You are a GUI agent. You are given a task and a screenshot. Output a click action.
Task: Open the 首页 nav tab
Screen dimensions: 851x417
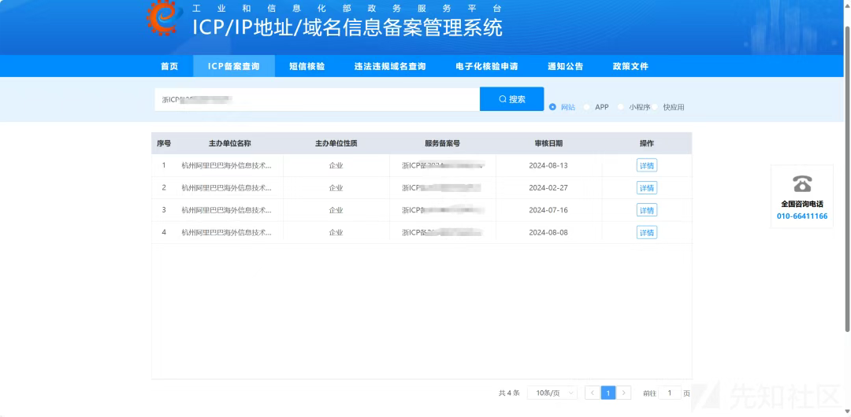tap(169, 66)
